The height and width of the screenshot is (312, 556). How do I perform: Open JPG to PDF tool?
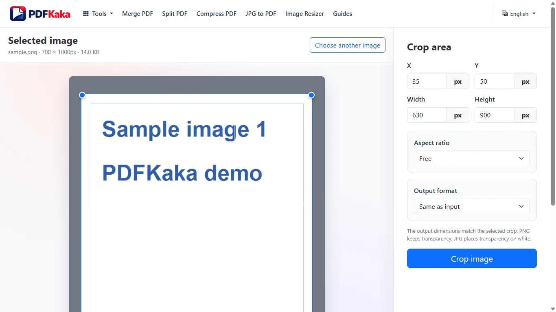[261, 14]
